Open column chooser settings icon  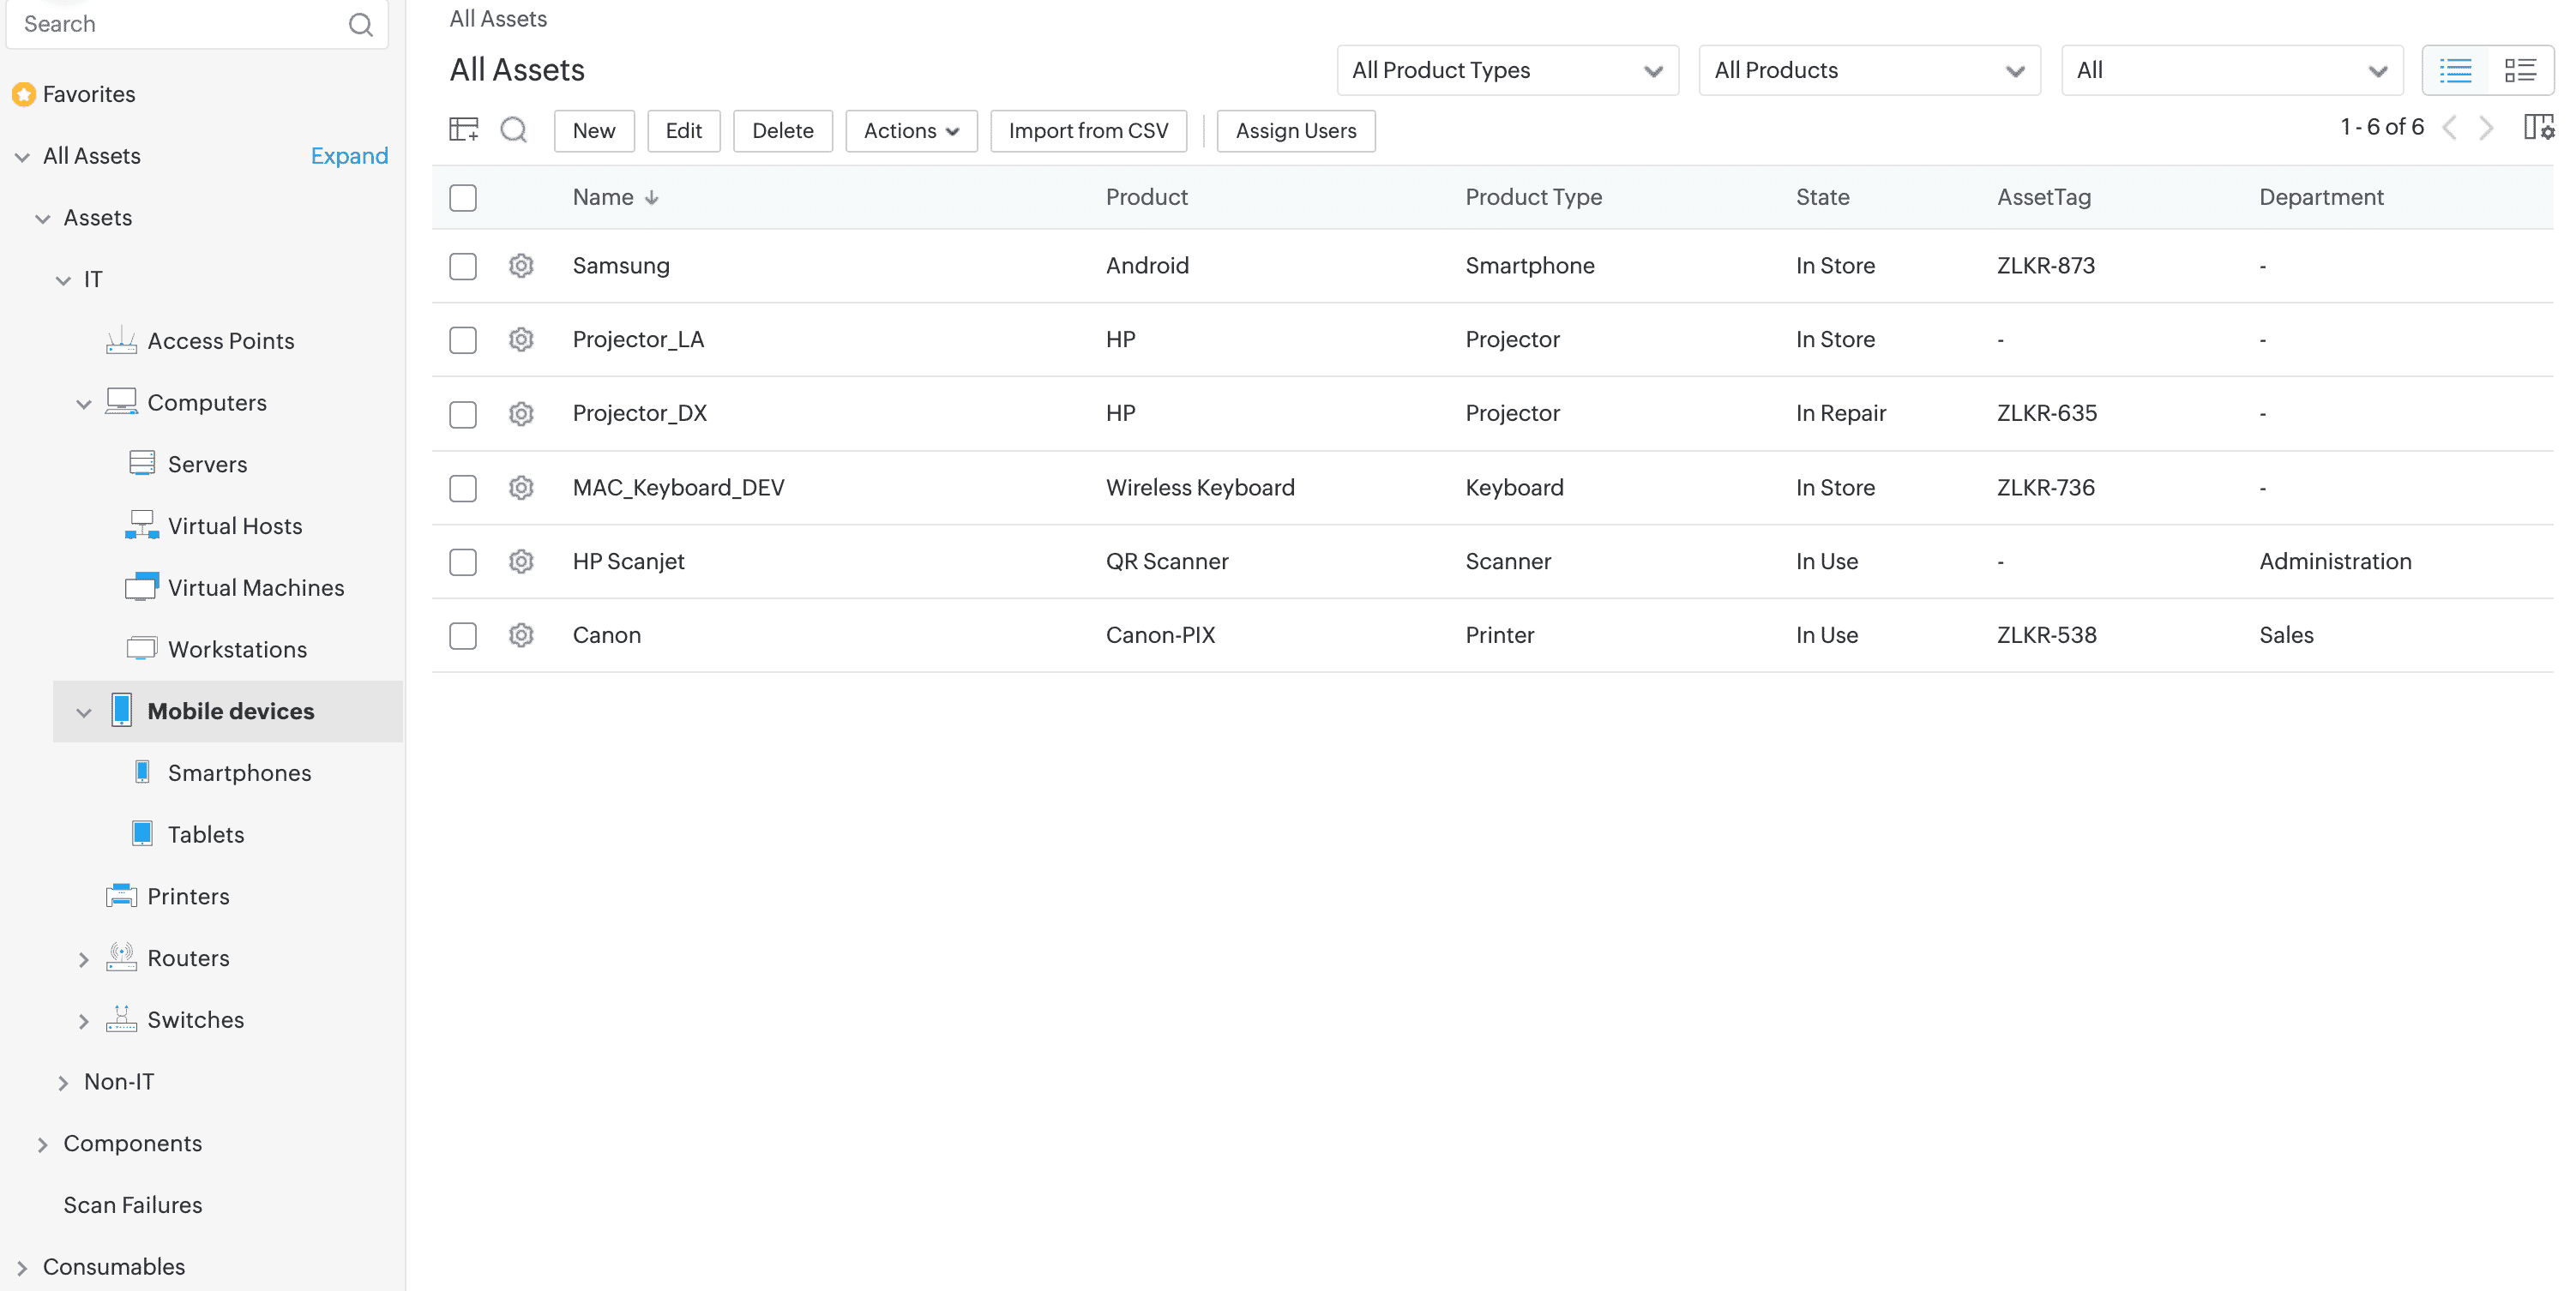2538,128
